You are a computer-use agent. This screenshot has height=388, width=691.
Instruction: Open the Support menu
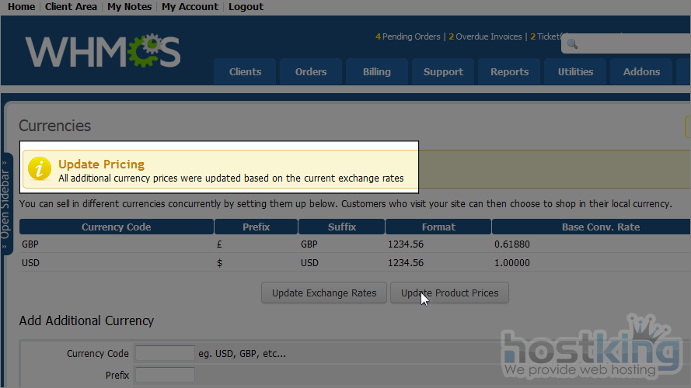[x=443, y=71]
